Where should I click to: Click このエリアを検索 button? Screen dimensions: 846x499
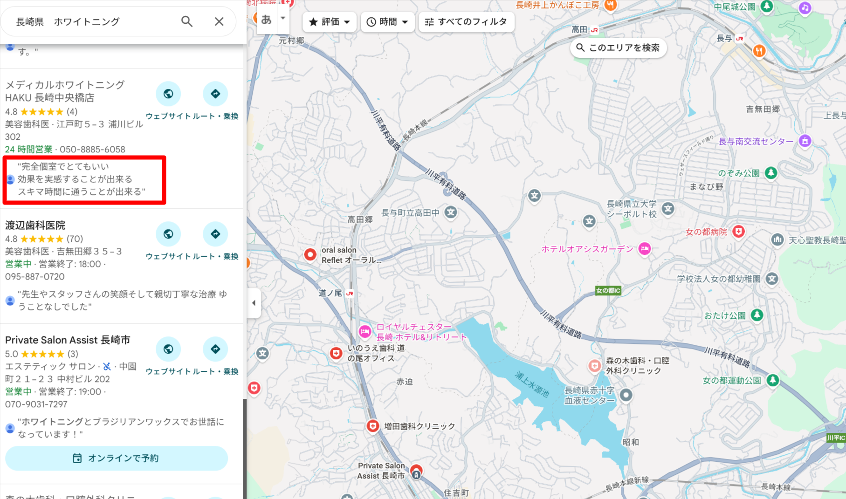[618, 48]
